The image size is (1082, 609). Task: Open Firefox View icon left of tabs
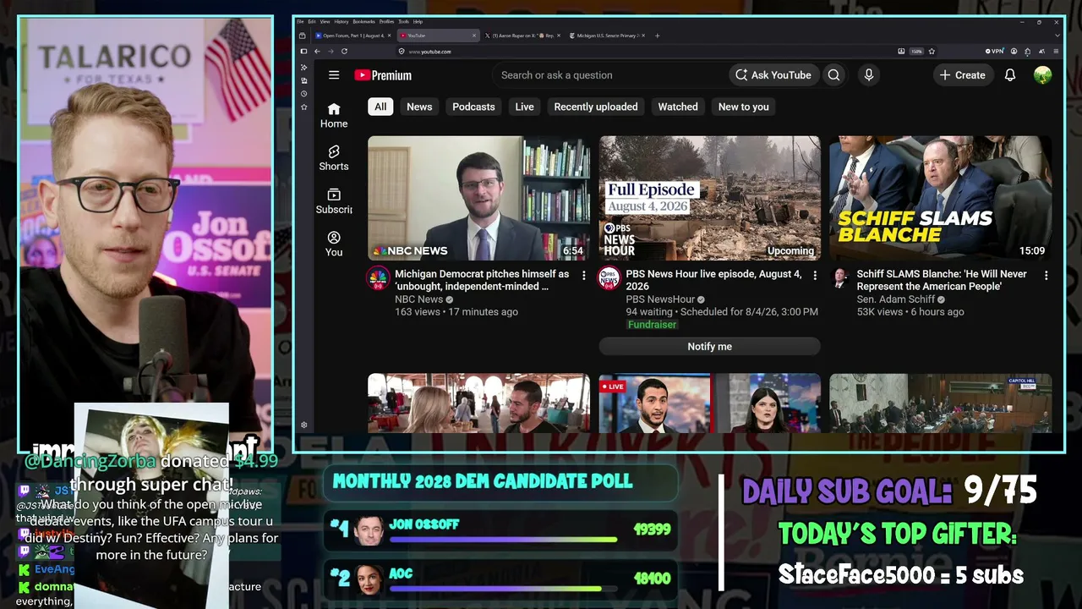303,36
